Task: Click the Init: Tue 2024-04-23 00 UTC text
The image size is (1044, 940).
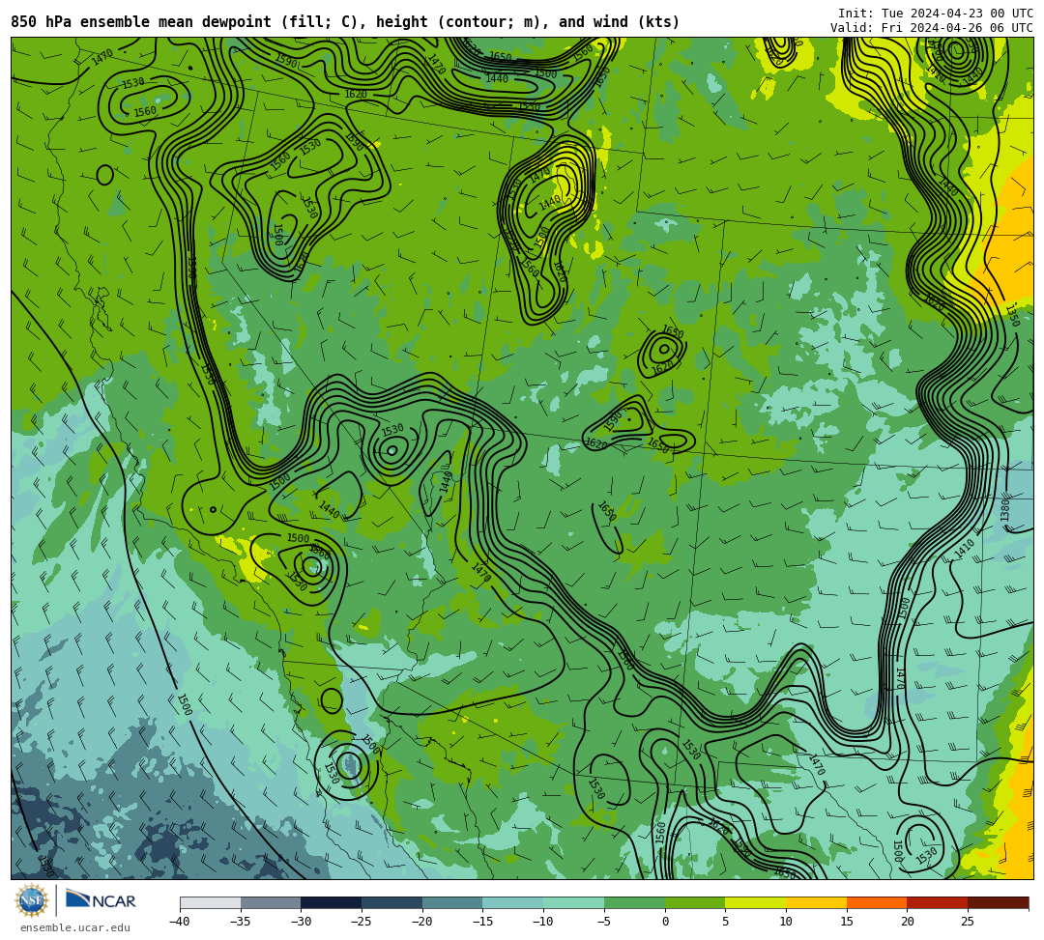Action: coord(936,14)
